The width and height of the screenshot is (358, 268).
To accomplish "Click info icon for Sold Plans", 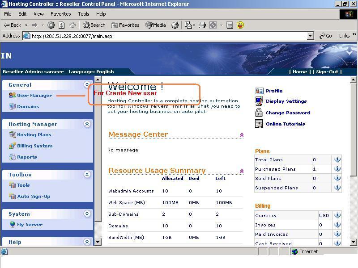I will [337, 178].
